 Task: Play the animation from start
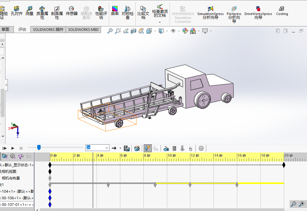(5, 148)
